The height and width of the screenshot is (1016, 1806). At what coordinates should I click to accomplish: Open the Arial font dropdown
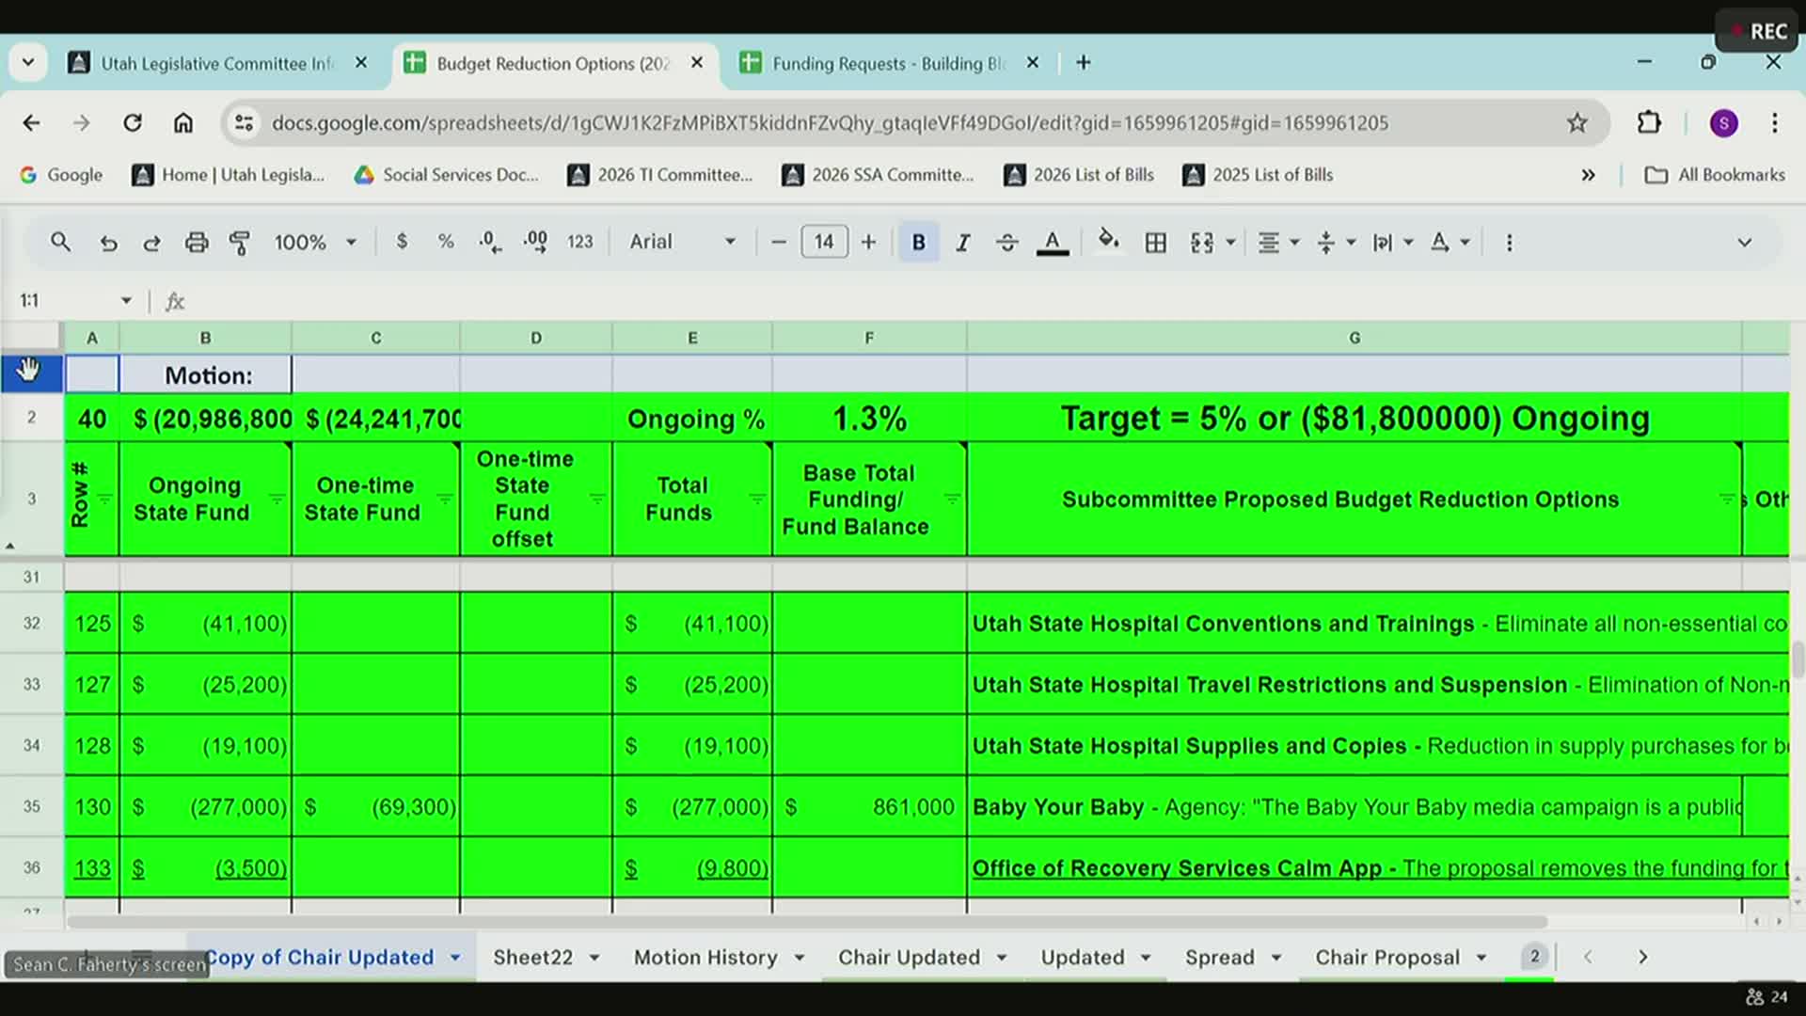(682, 242)
